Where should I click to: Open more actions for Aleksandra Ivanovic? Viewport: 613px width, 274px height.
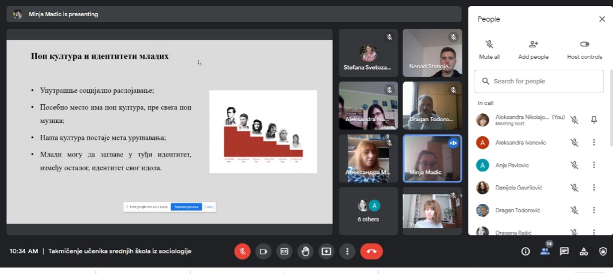point(594,143)
